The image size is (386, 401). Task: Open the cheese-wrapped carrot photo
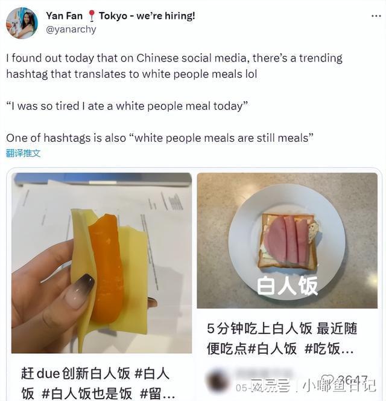(102, 263)
